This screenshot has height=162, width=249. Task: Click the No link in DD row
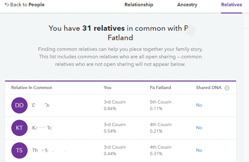(x=199, y=105)
